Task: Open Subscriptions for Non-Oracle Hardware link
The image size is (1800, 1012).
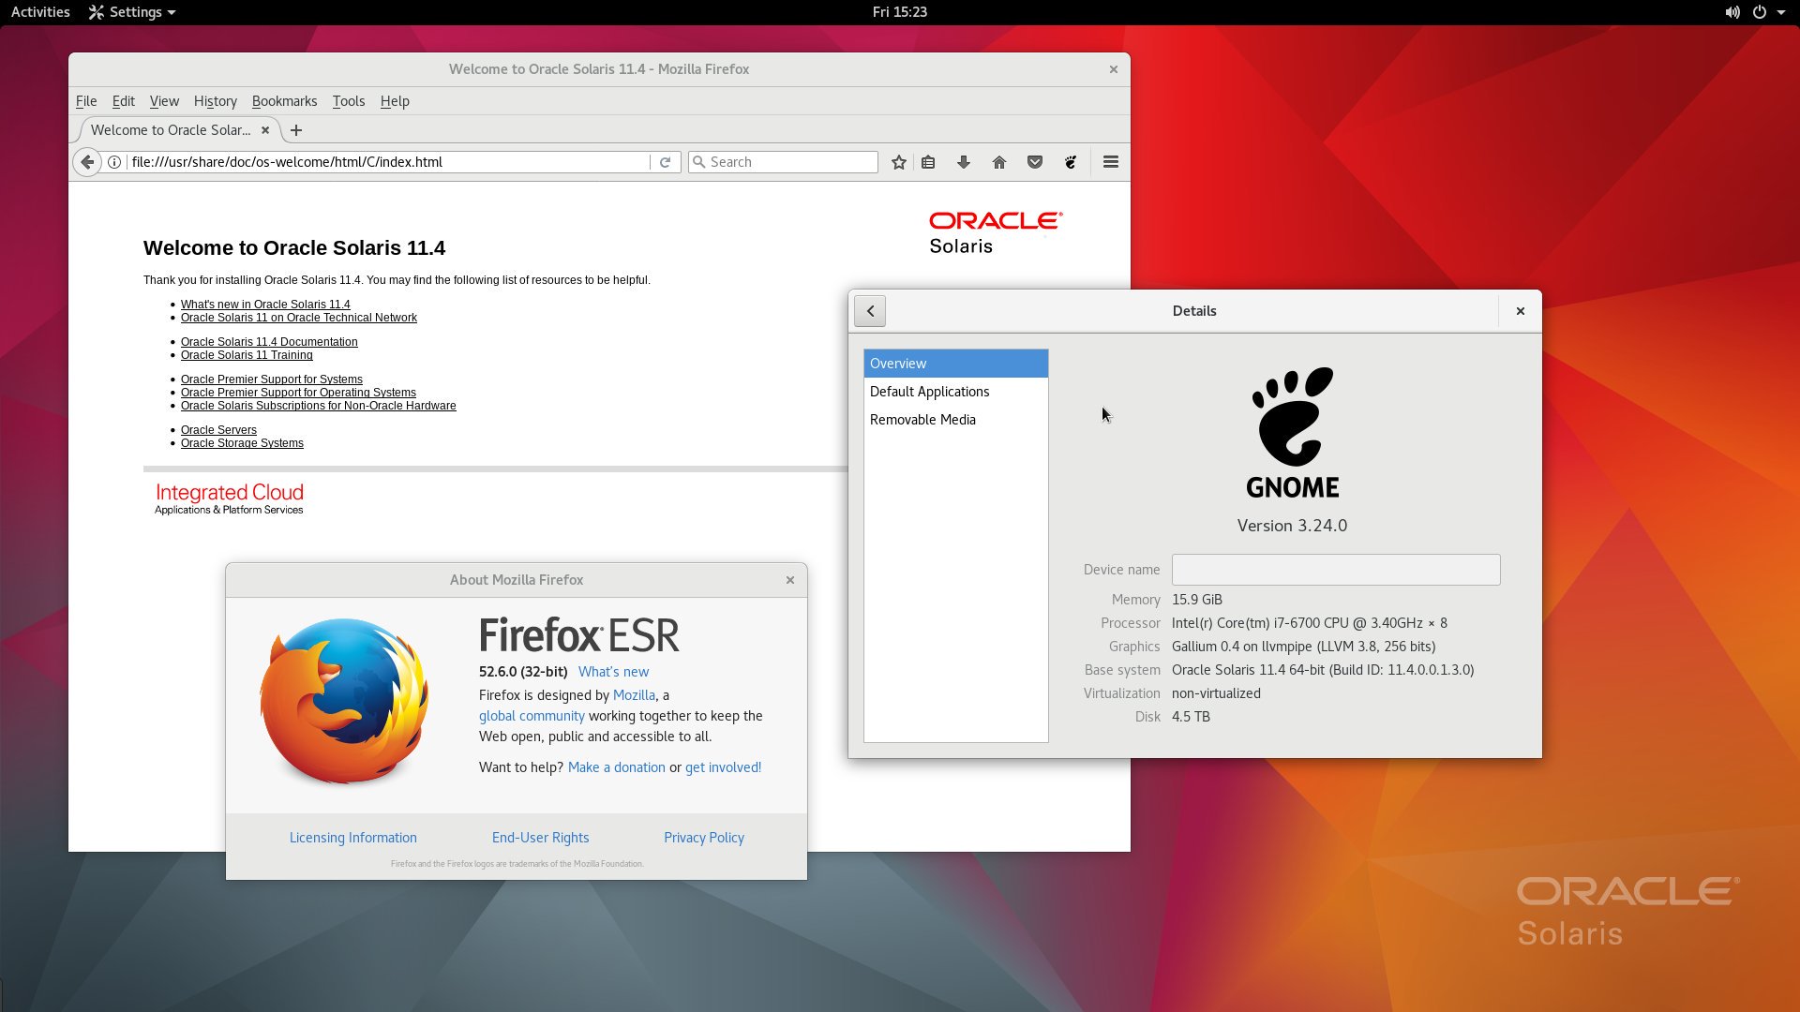Action: 319,406
